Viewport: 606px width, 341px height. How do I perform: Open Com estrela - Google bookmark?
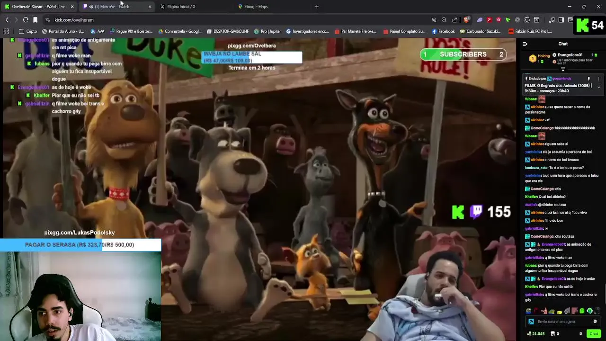(x=180, y=31)
